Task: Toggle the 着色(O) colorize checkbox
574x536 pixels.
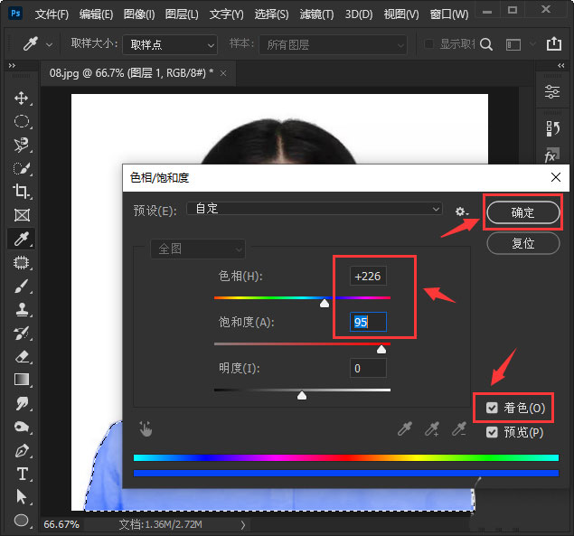Action: pyautogui.click(x=492, y=408)
